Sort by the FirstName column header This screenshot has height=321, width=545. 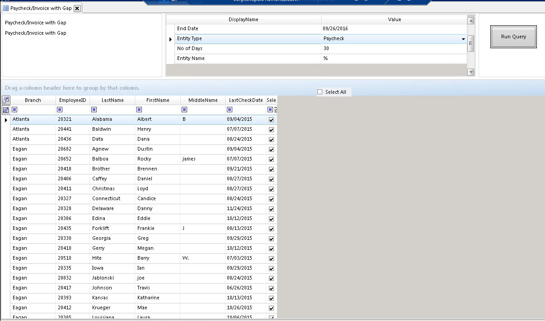[x=158, y=100]
